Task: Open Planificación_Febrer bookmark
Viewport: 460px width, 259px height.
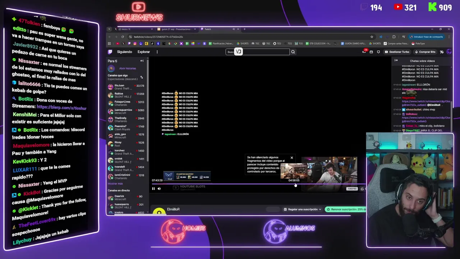Action: [x=221, y=44]
